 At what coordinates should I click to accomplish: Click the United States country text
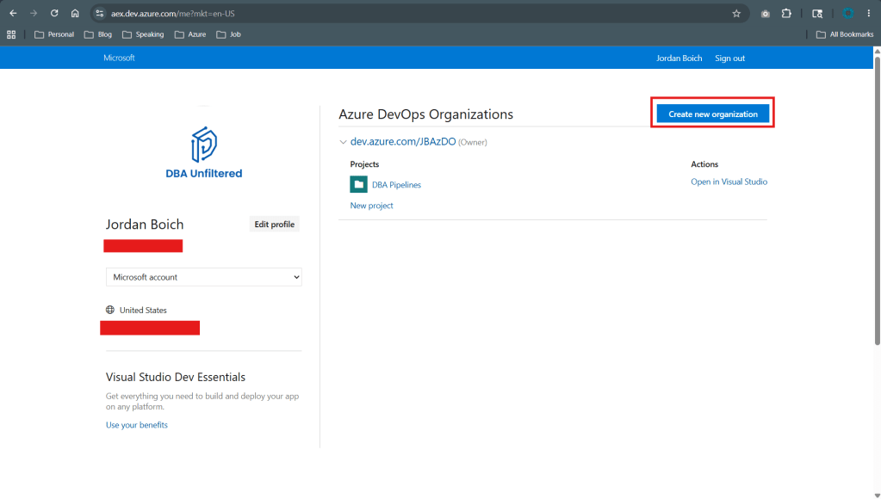143,310
